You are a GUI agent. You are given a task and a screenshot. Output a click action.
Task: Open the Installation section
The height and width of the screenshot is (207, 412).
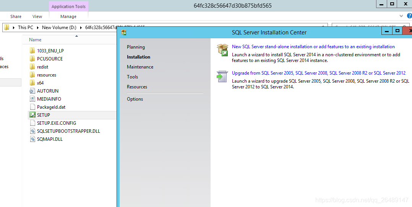[x=138, y=57]
